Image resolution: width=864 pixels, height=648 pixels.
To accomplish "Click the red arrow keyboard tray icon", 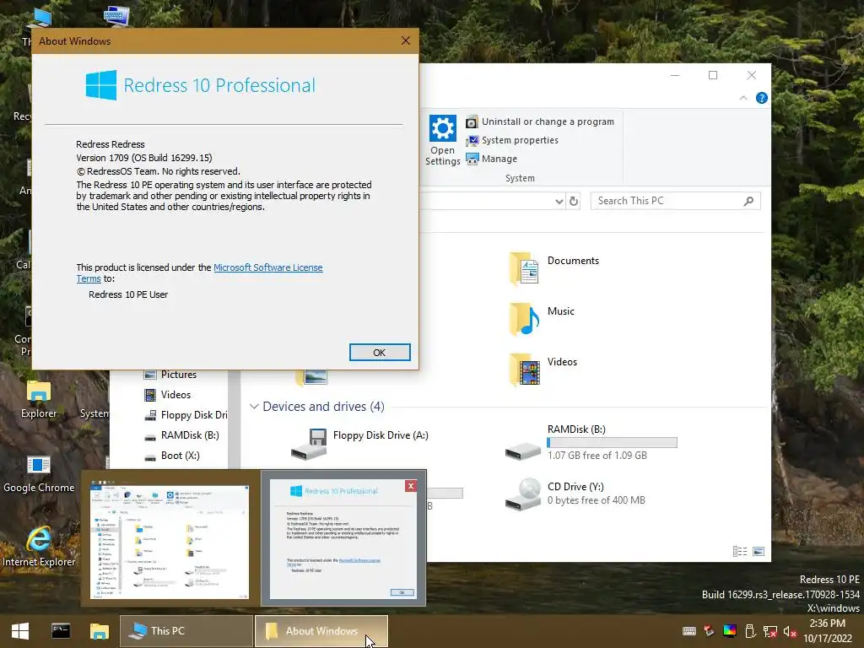I will [x=709, y=631].
